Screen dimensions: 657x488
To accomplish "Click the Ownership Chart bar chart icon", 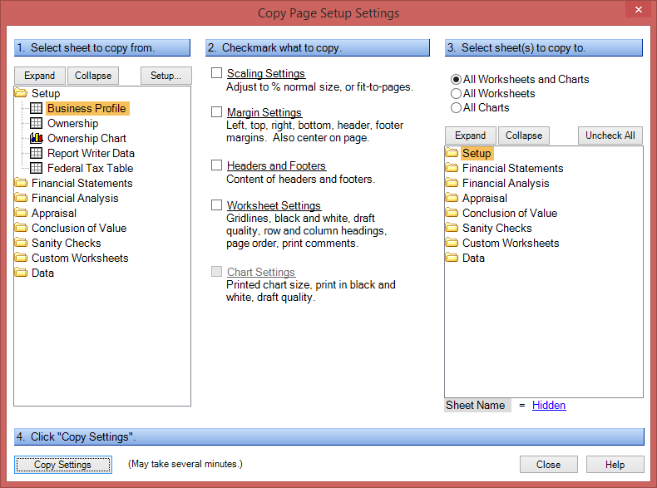I will pos(36,138).
